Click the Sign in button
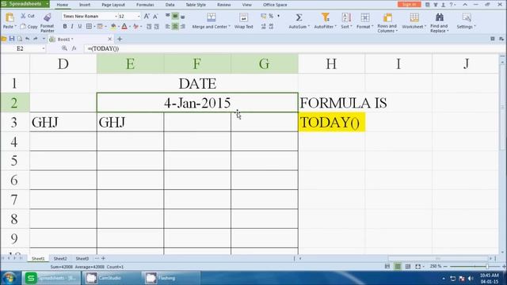507x285 pixels. tap(409, 4)
